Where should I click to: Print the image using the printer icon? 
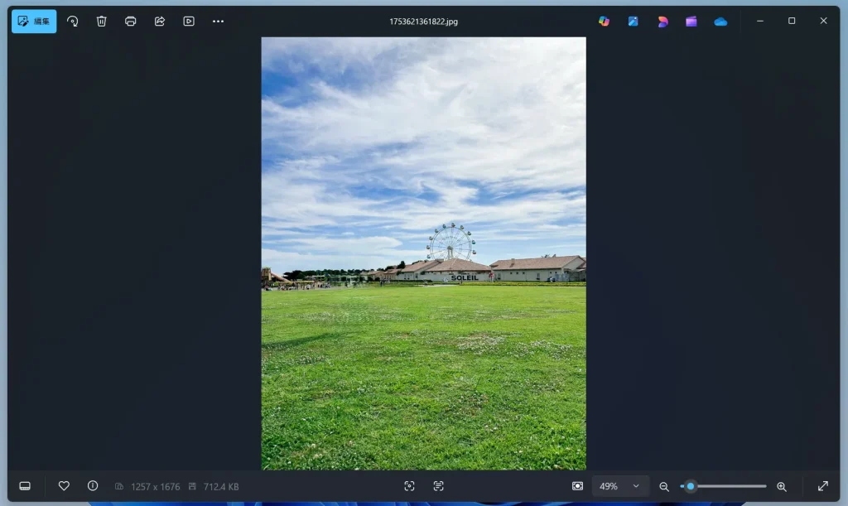[130, 21]
